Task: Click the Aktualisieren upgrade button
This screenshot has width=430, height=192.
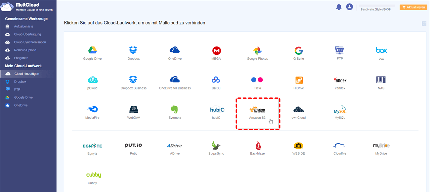Action: (413, 7)
